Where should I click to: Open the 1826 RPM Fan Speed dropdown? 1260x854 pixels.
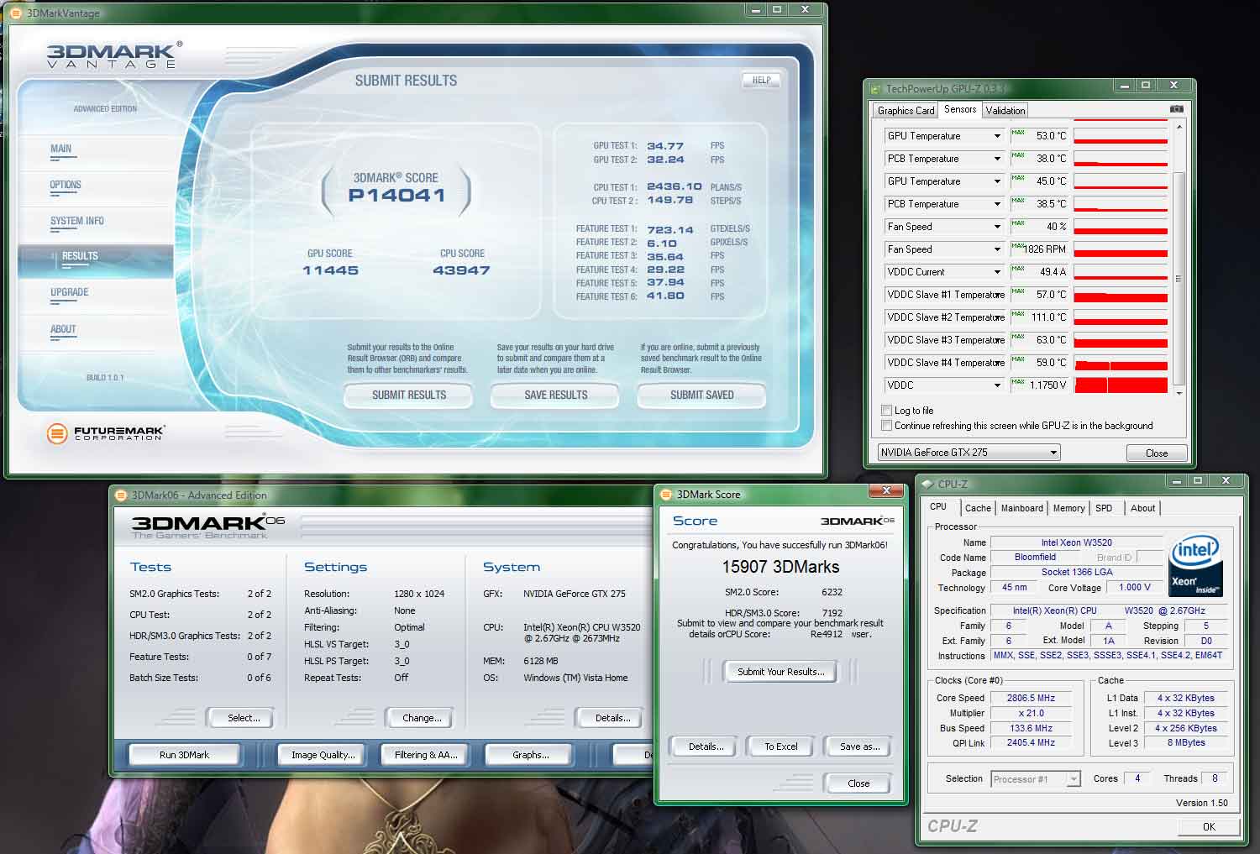pyautogui.click(x=997, y=249)
